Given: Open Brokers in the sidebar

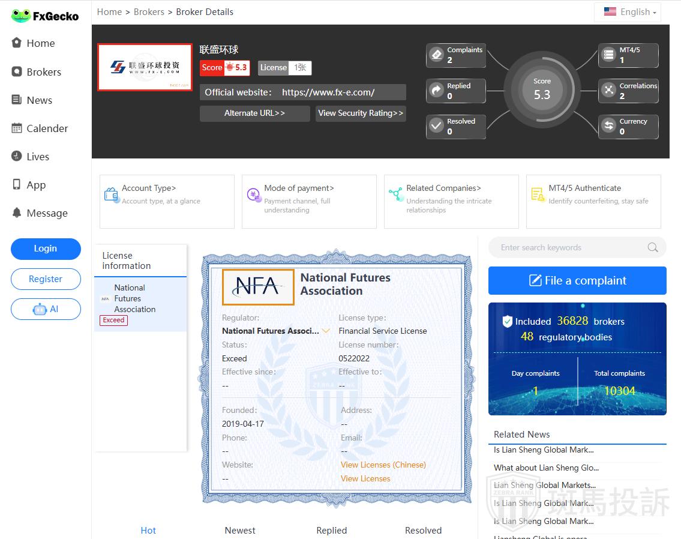Looking at the screenshot, I should (x=43, y=72).
